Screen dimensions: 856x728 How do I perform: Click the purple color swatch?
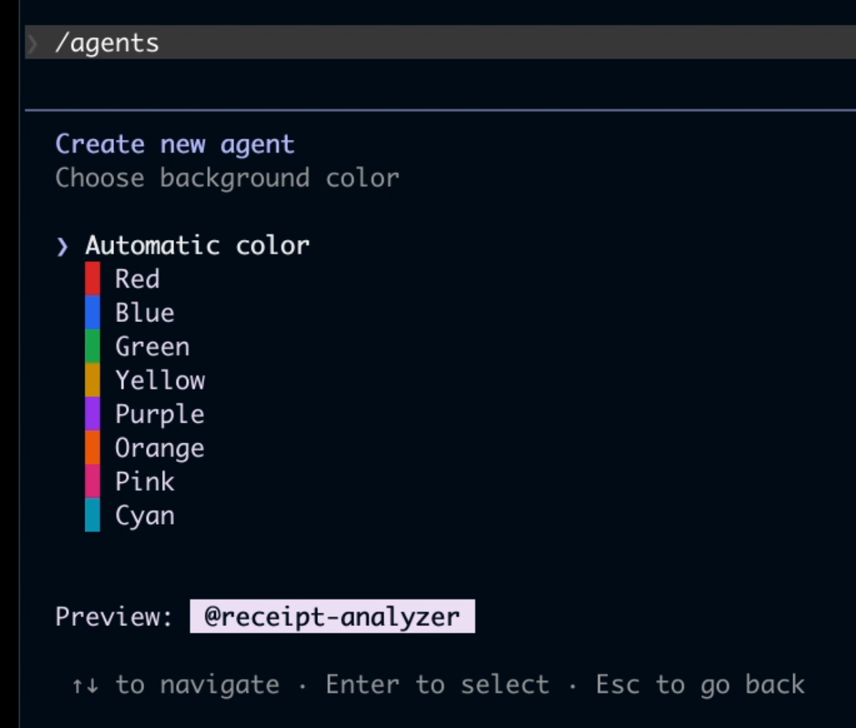click(93, 414)
